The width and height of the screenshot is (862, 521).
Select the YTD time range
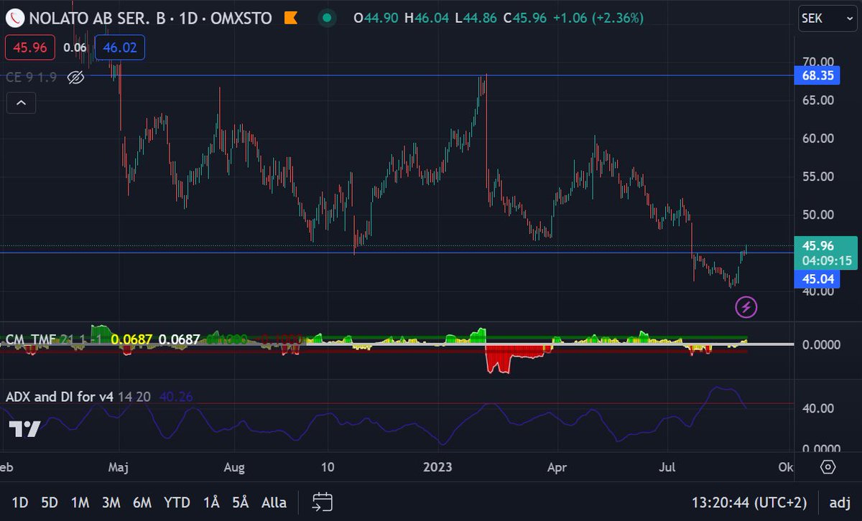coord(177,502)
